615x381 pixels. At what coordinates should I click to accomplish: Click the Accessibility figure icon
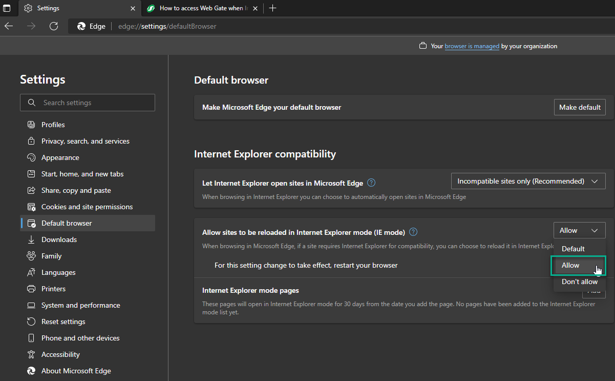pyautogui.click(x=31, y=354)
